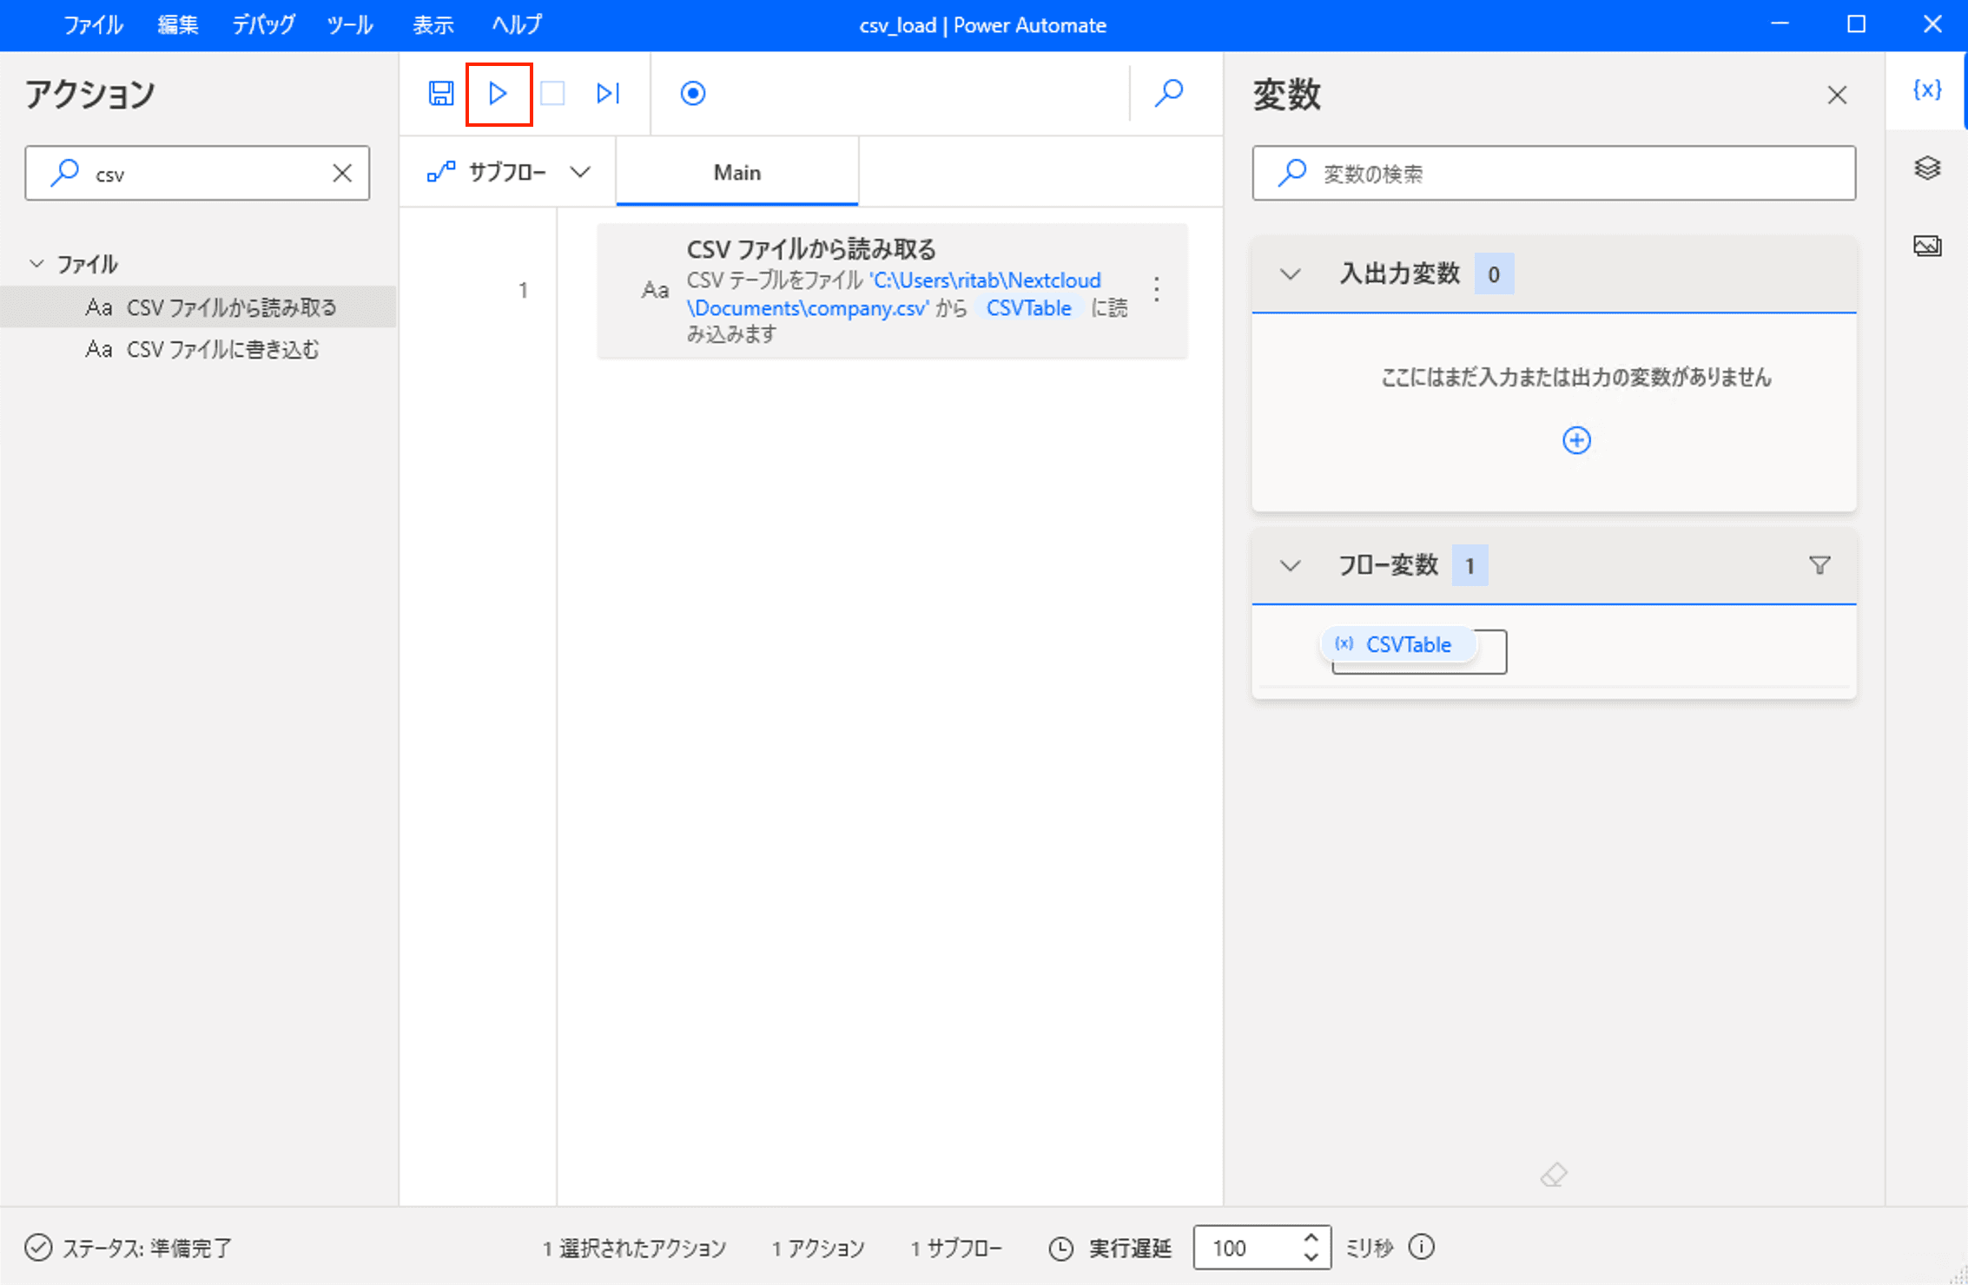Click the save flow icon

tap(441, 93)
